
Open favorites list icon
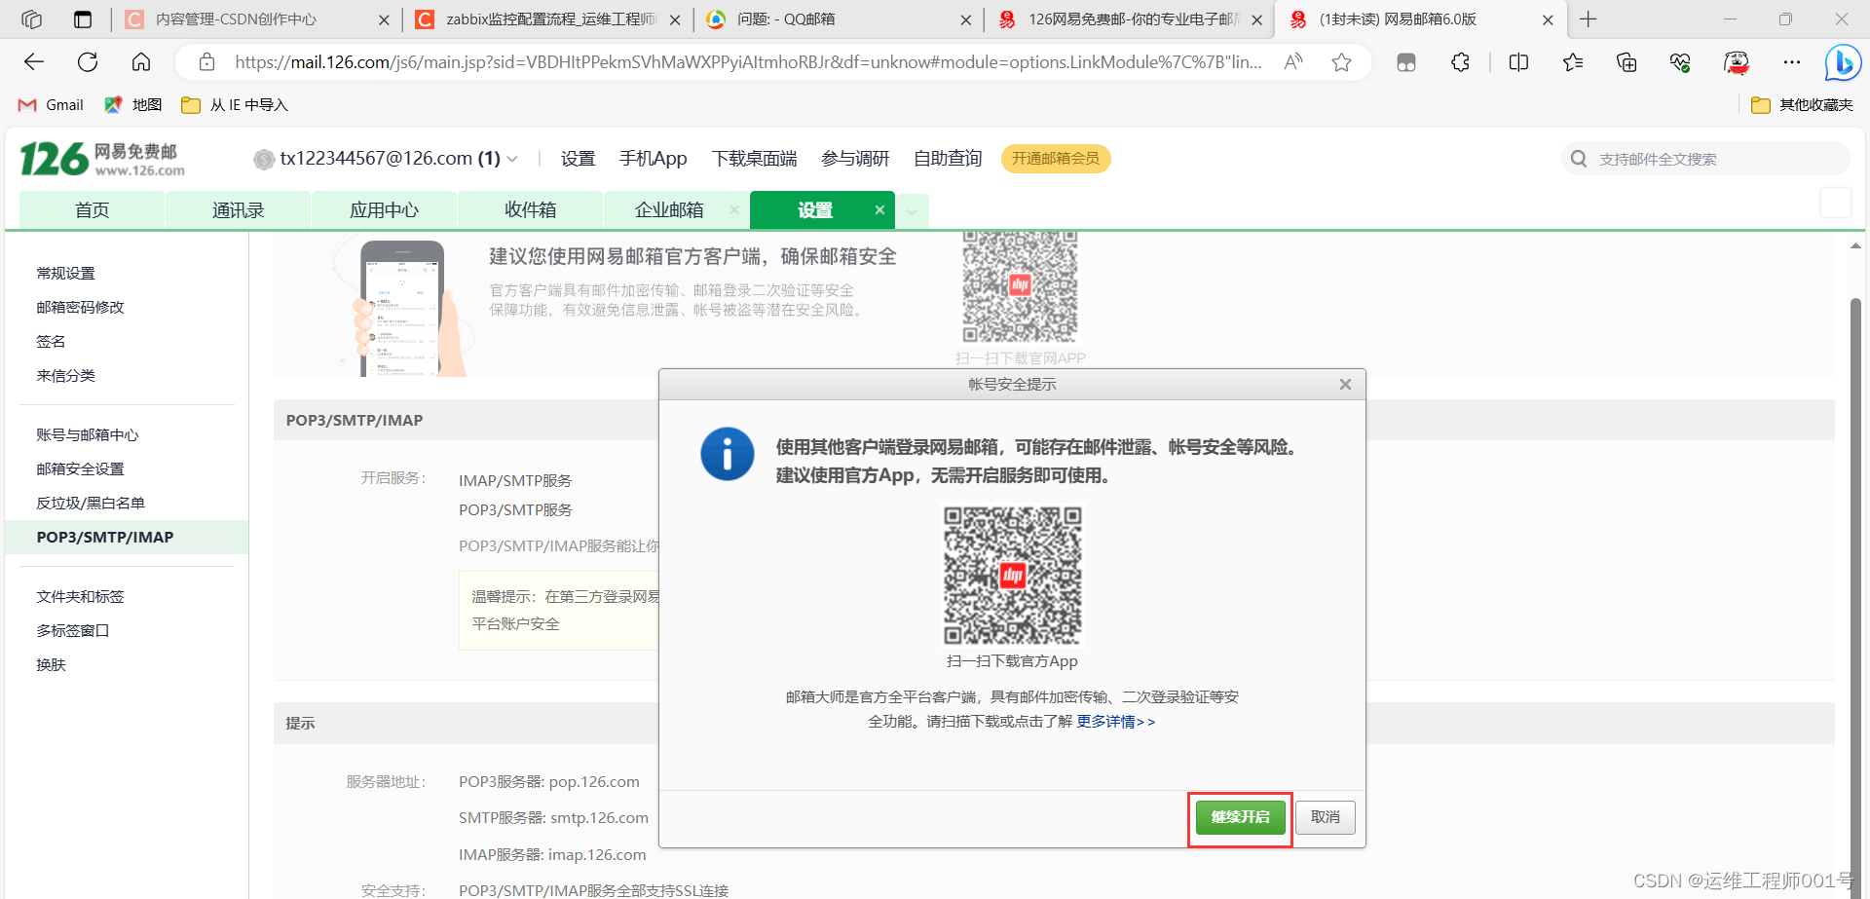pos(1573,62)
